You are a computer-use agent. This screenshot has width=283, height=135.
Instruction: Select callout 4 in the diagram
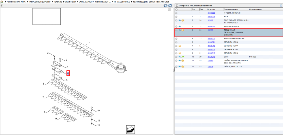[x=68, y=73]
